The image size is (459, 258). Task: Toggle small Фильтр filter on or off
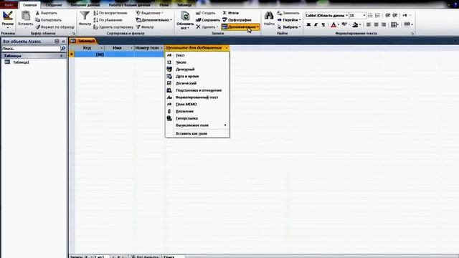click(145, 27)
